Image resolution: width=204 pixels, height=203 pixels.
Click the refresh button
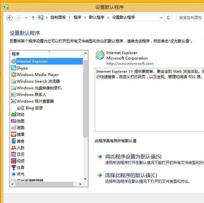168,18
